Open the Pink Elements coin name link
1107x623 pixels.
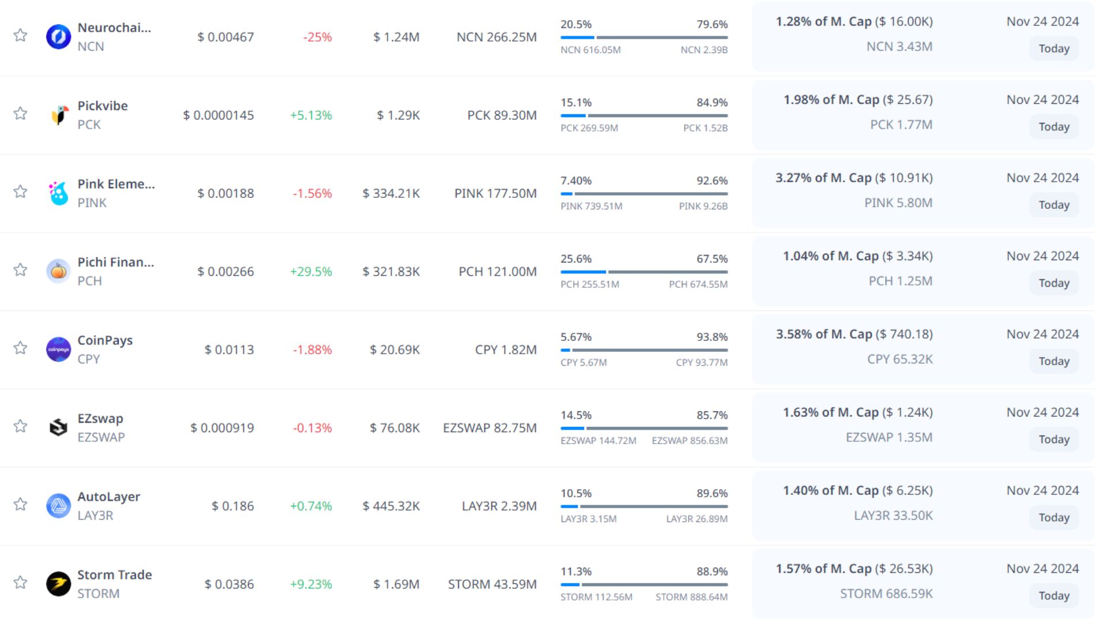[116, 184]
